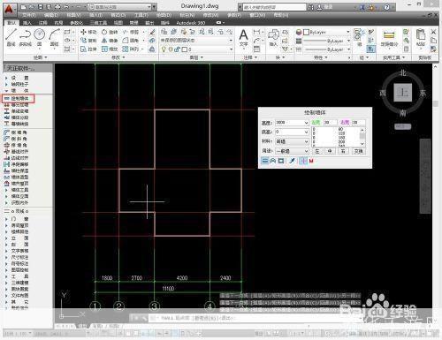Open the 文件(F) menu
The image size is (442, 340).
pos(29,15)
